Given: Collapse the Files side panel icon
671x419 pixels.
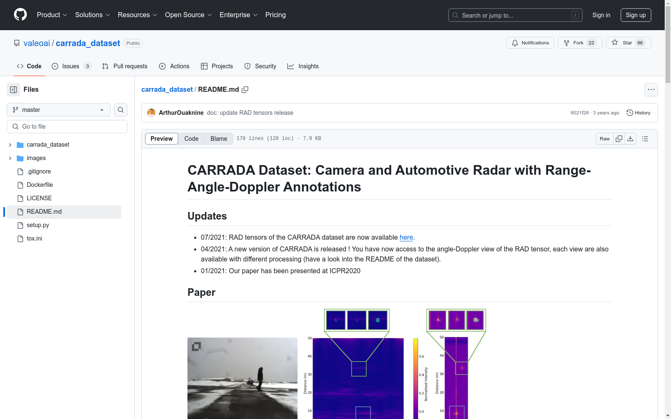Looking at the screenshot, I should click(x=13, y=90).
